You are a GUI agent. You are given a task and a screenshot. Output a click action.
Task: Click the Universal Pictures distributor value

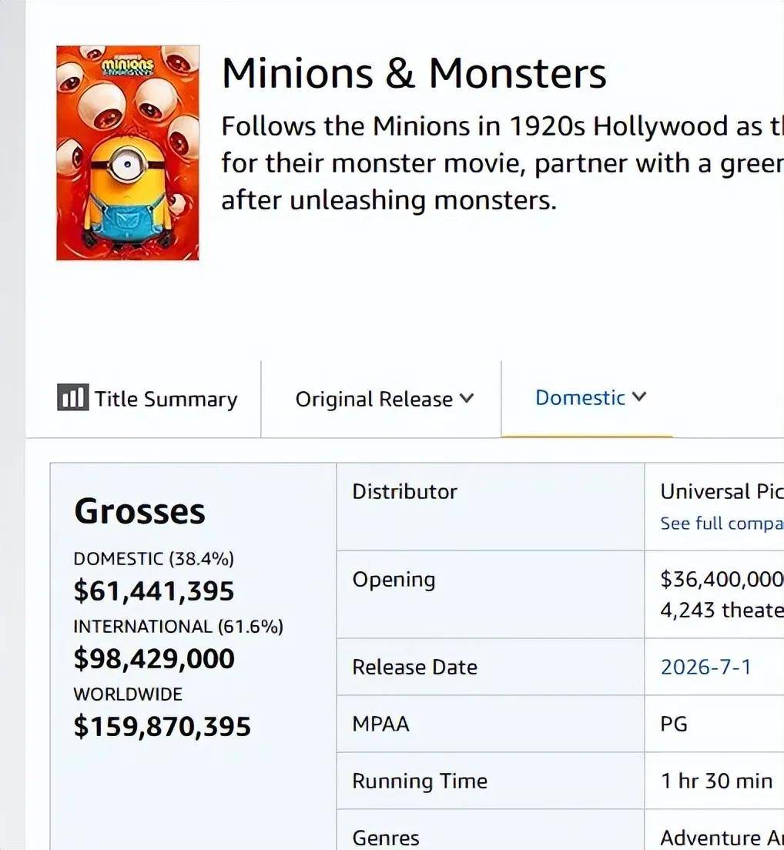click(722, 492)
